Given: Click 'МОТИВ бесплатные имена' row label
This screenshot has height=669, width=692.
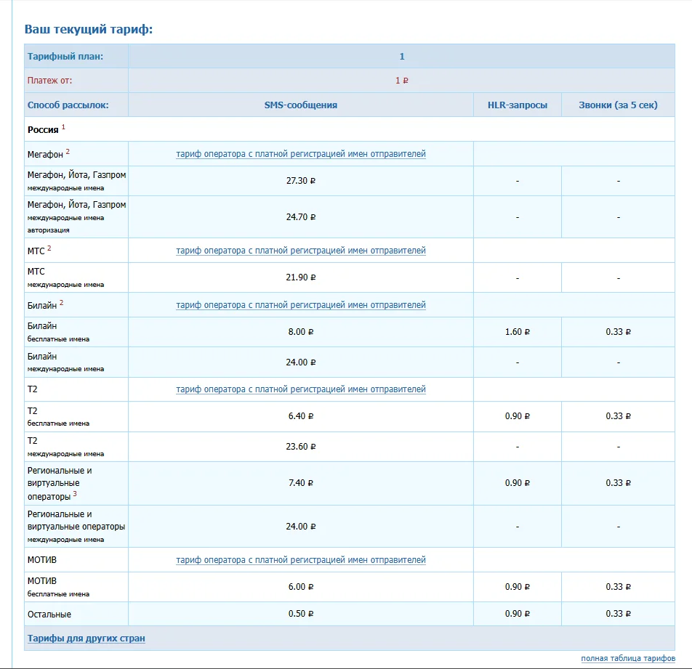Looking at the screenshot, I should tap(58, 587).
